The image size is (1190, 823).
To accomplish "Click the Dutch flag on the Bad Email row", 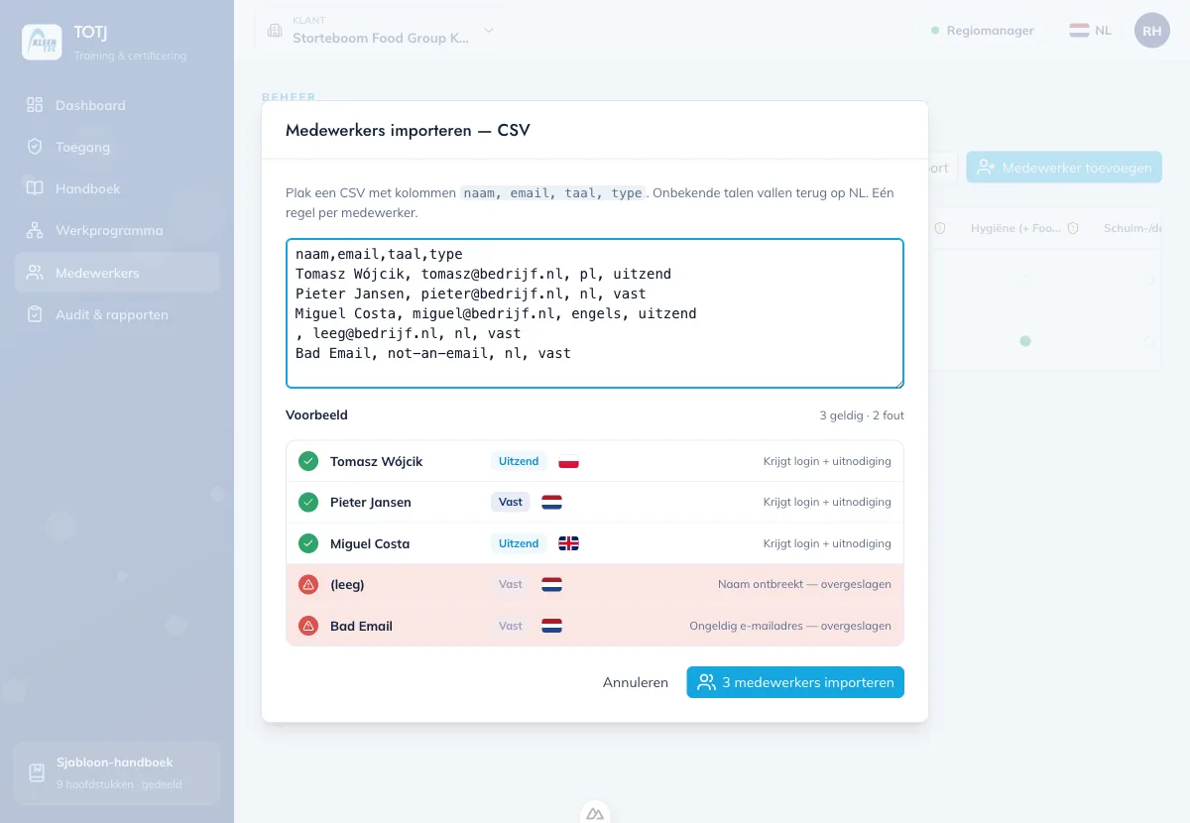I will (552, 626).
